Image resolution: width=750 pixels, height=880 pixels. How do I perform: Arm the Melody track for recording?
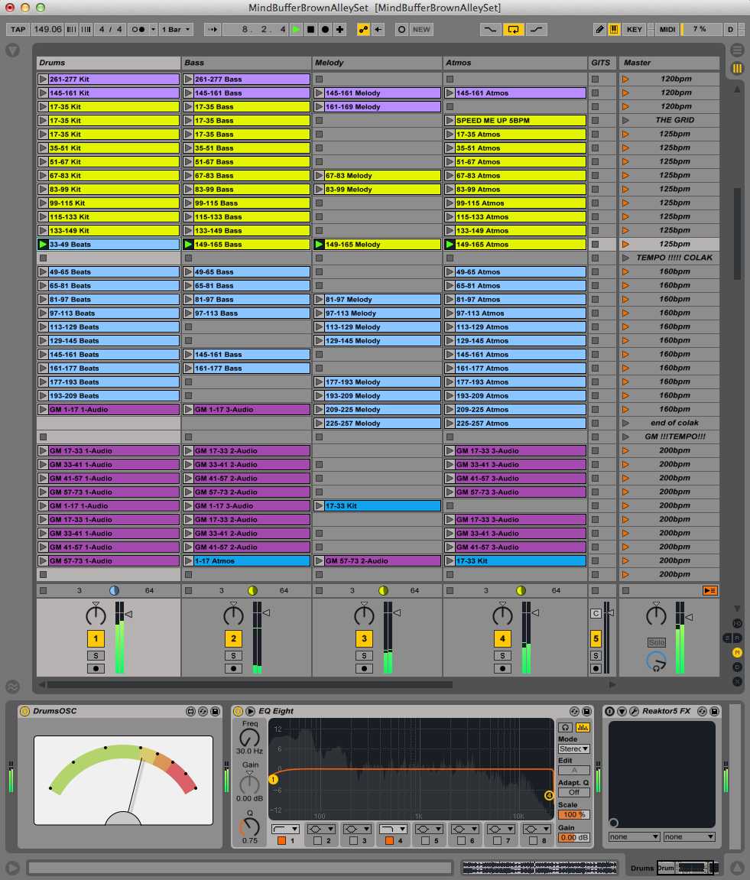pyautogui.click(x=365, y=668)
